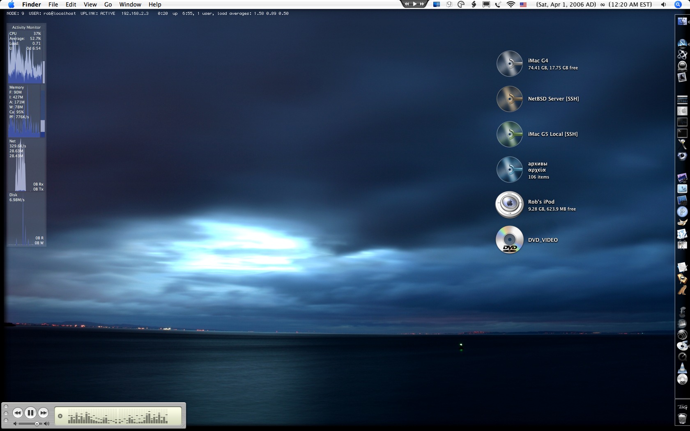
Task: Select the iMac G4 disk icon
Action: click(x=509, y=64)
